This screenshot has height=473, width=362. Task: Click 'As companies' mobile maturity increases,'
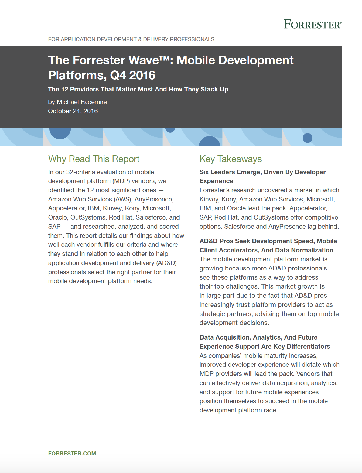pos(259,356)
